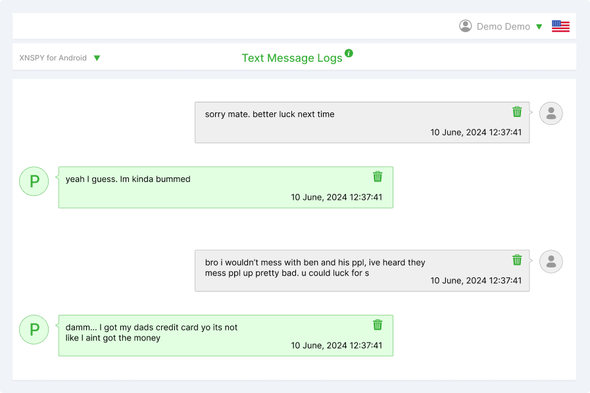Viewport: 590px width, 393px height.
Task: Select the XNSPY for Android device label
Action: [53, 58]
